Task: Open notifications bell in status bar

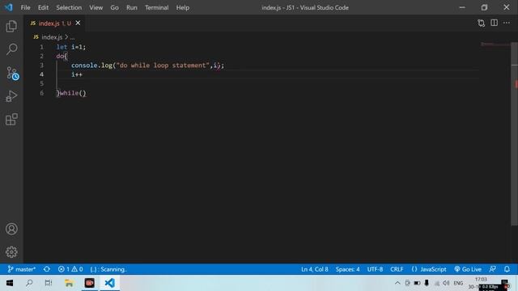Action: pos(507,269)
